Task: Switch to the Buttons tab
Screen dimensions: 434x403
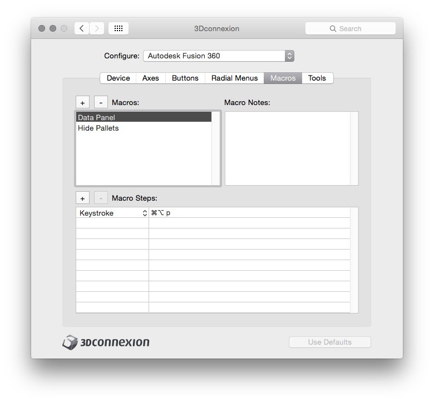Action: coord(185,78)
